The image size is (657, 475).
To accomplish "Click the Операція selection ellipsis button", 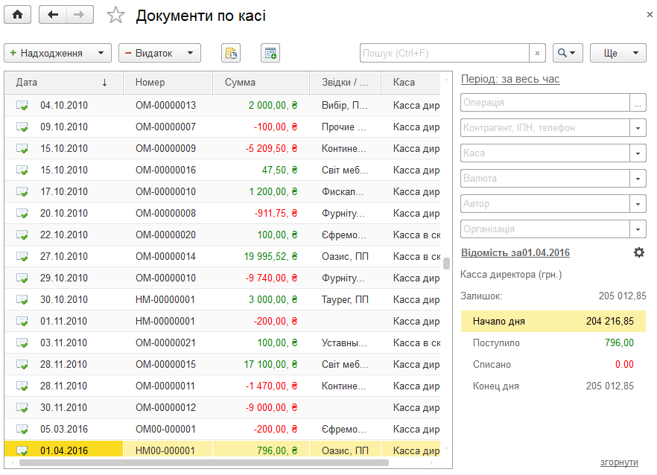I will pyautogui.click(x=638, y=103).
